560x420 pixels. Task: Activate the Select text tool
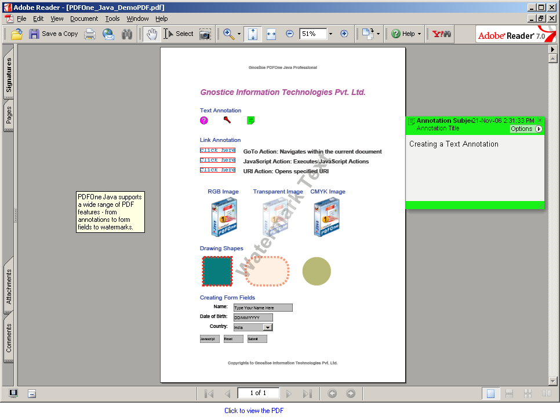[x=178, y=34]
